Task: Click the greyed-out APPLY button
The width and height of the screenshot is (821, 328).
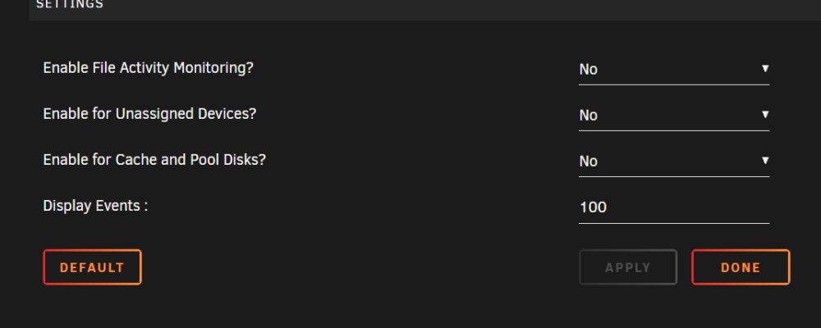Action: click(628, 267)
